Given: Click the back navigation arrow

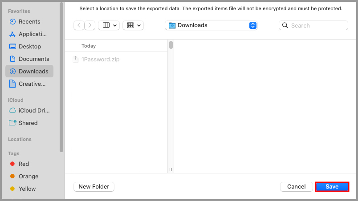Looking at the screenshot, I should pyautogui.click(x=79, y=25).
